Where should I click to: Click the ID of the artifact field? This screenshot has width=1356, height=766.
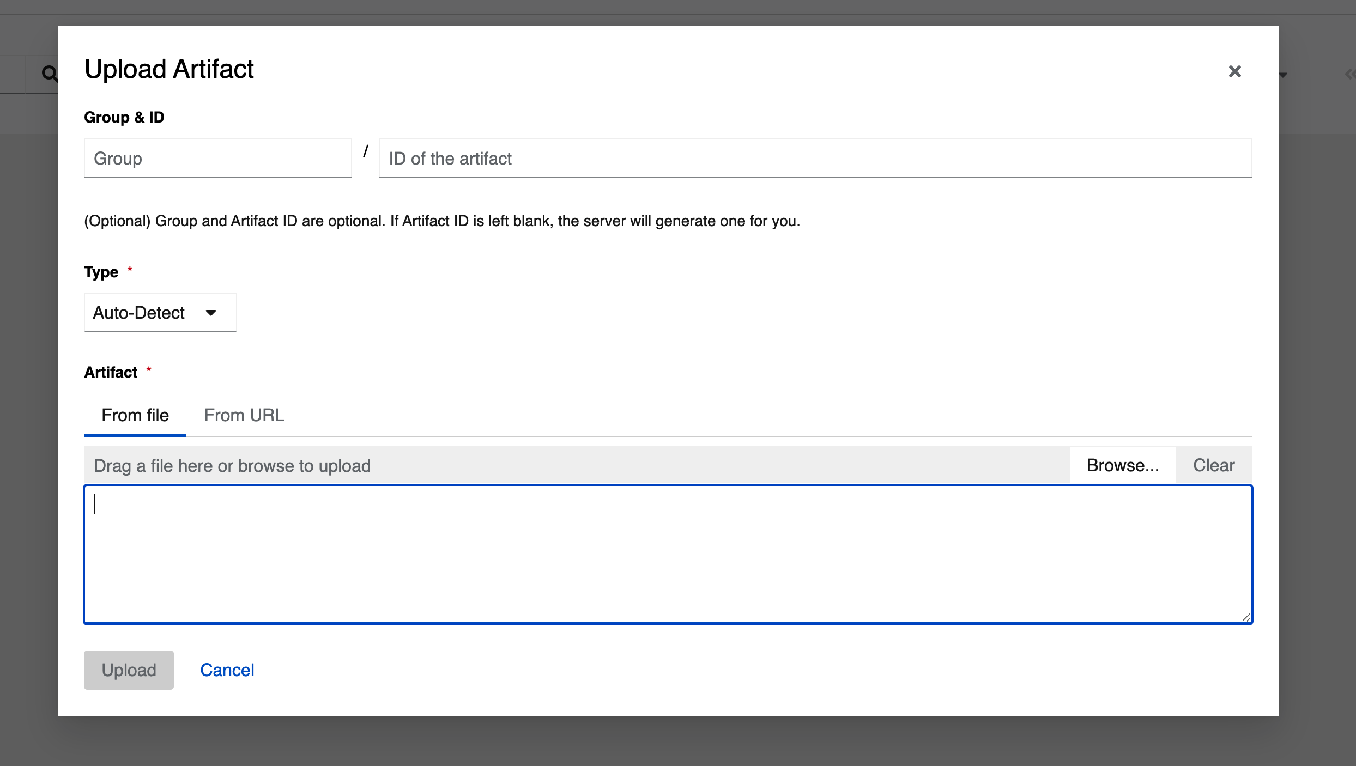click(815, 158)
